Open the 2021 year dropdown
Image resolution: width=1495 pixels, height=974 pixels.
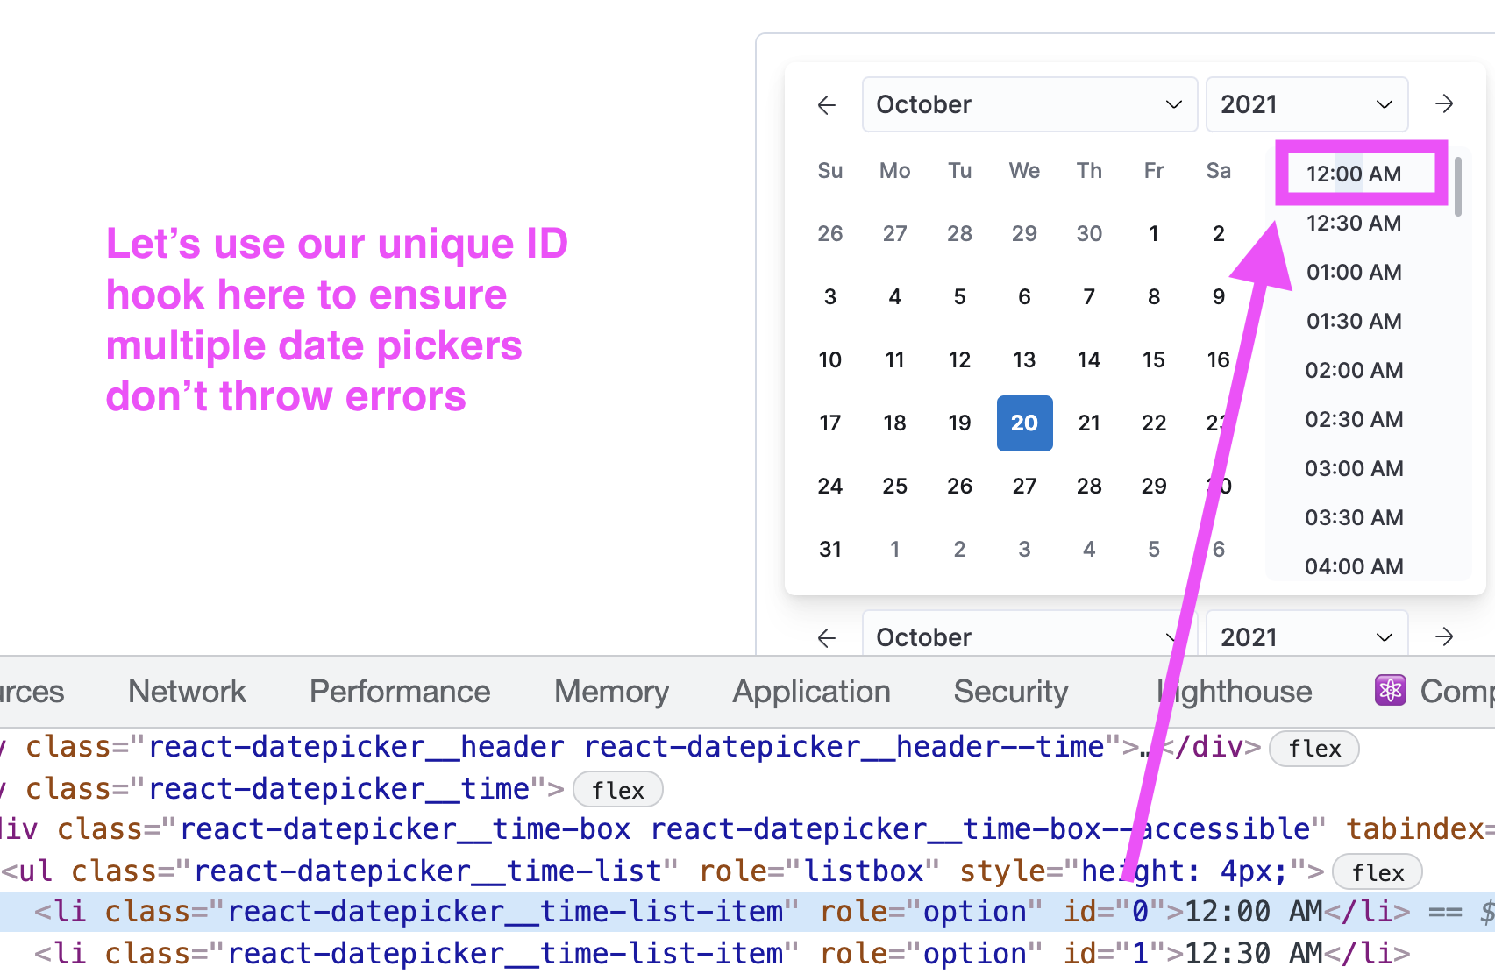[x=1306, y=104]
